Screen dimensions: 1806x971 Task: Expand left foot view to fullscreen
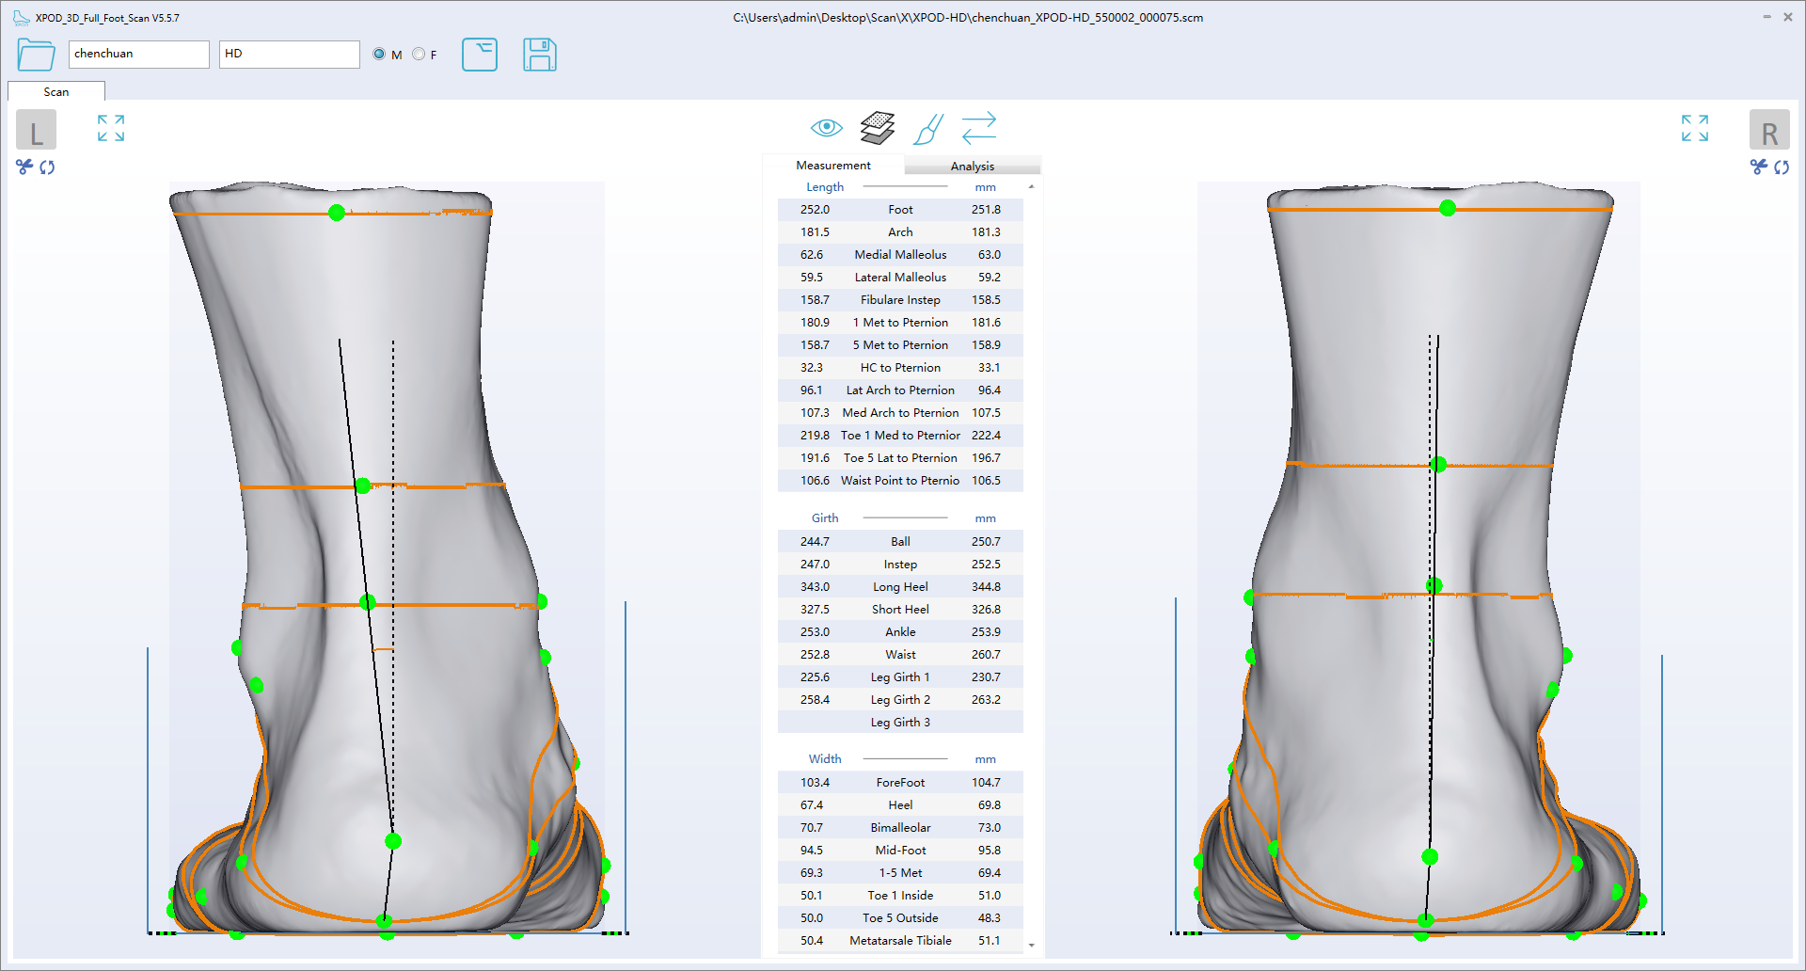(x=111, y=128)
